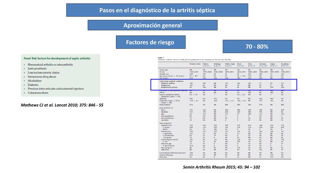Select the 'Knee' row label
The image size is (309, 173).
[x=163, y=110]
